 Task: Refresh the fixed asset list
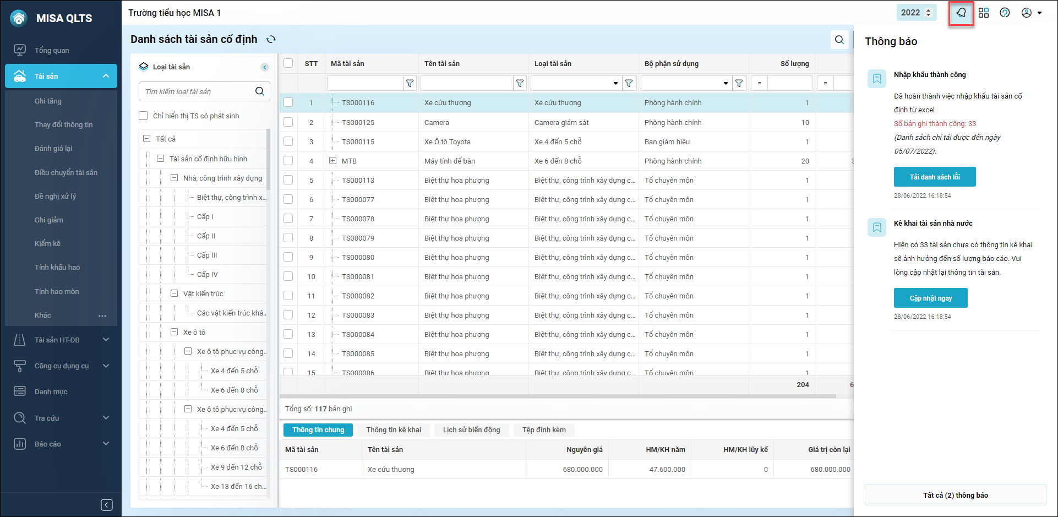tap(271, 40)
